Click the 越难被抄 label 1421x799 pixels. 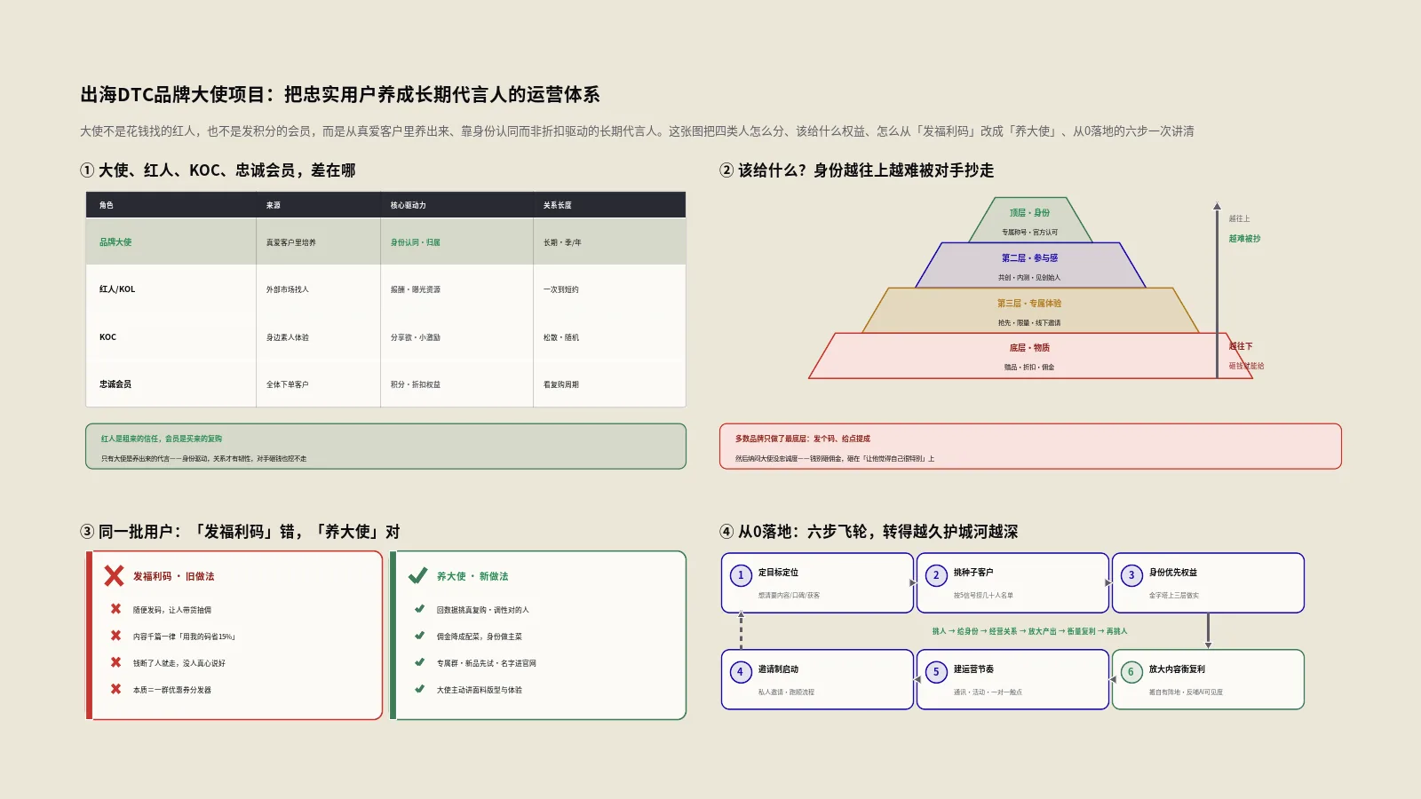(1244, 238)
